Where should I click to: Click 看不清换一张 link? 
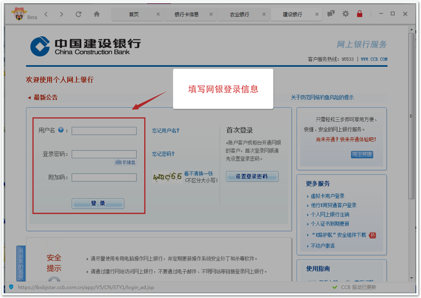click(x=198, y=174)
